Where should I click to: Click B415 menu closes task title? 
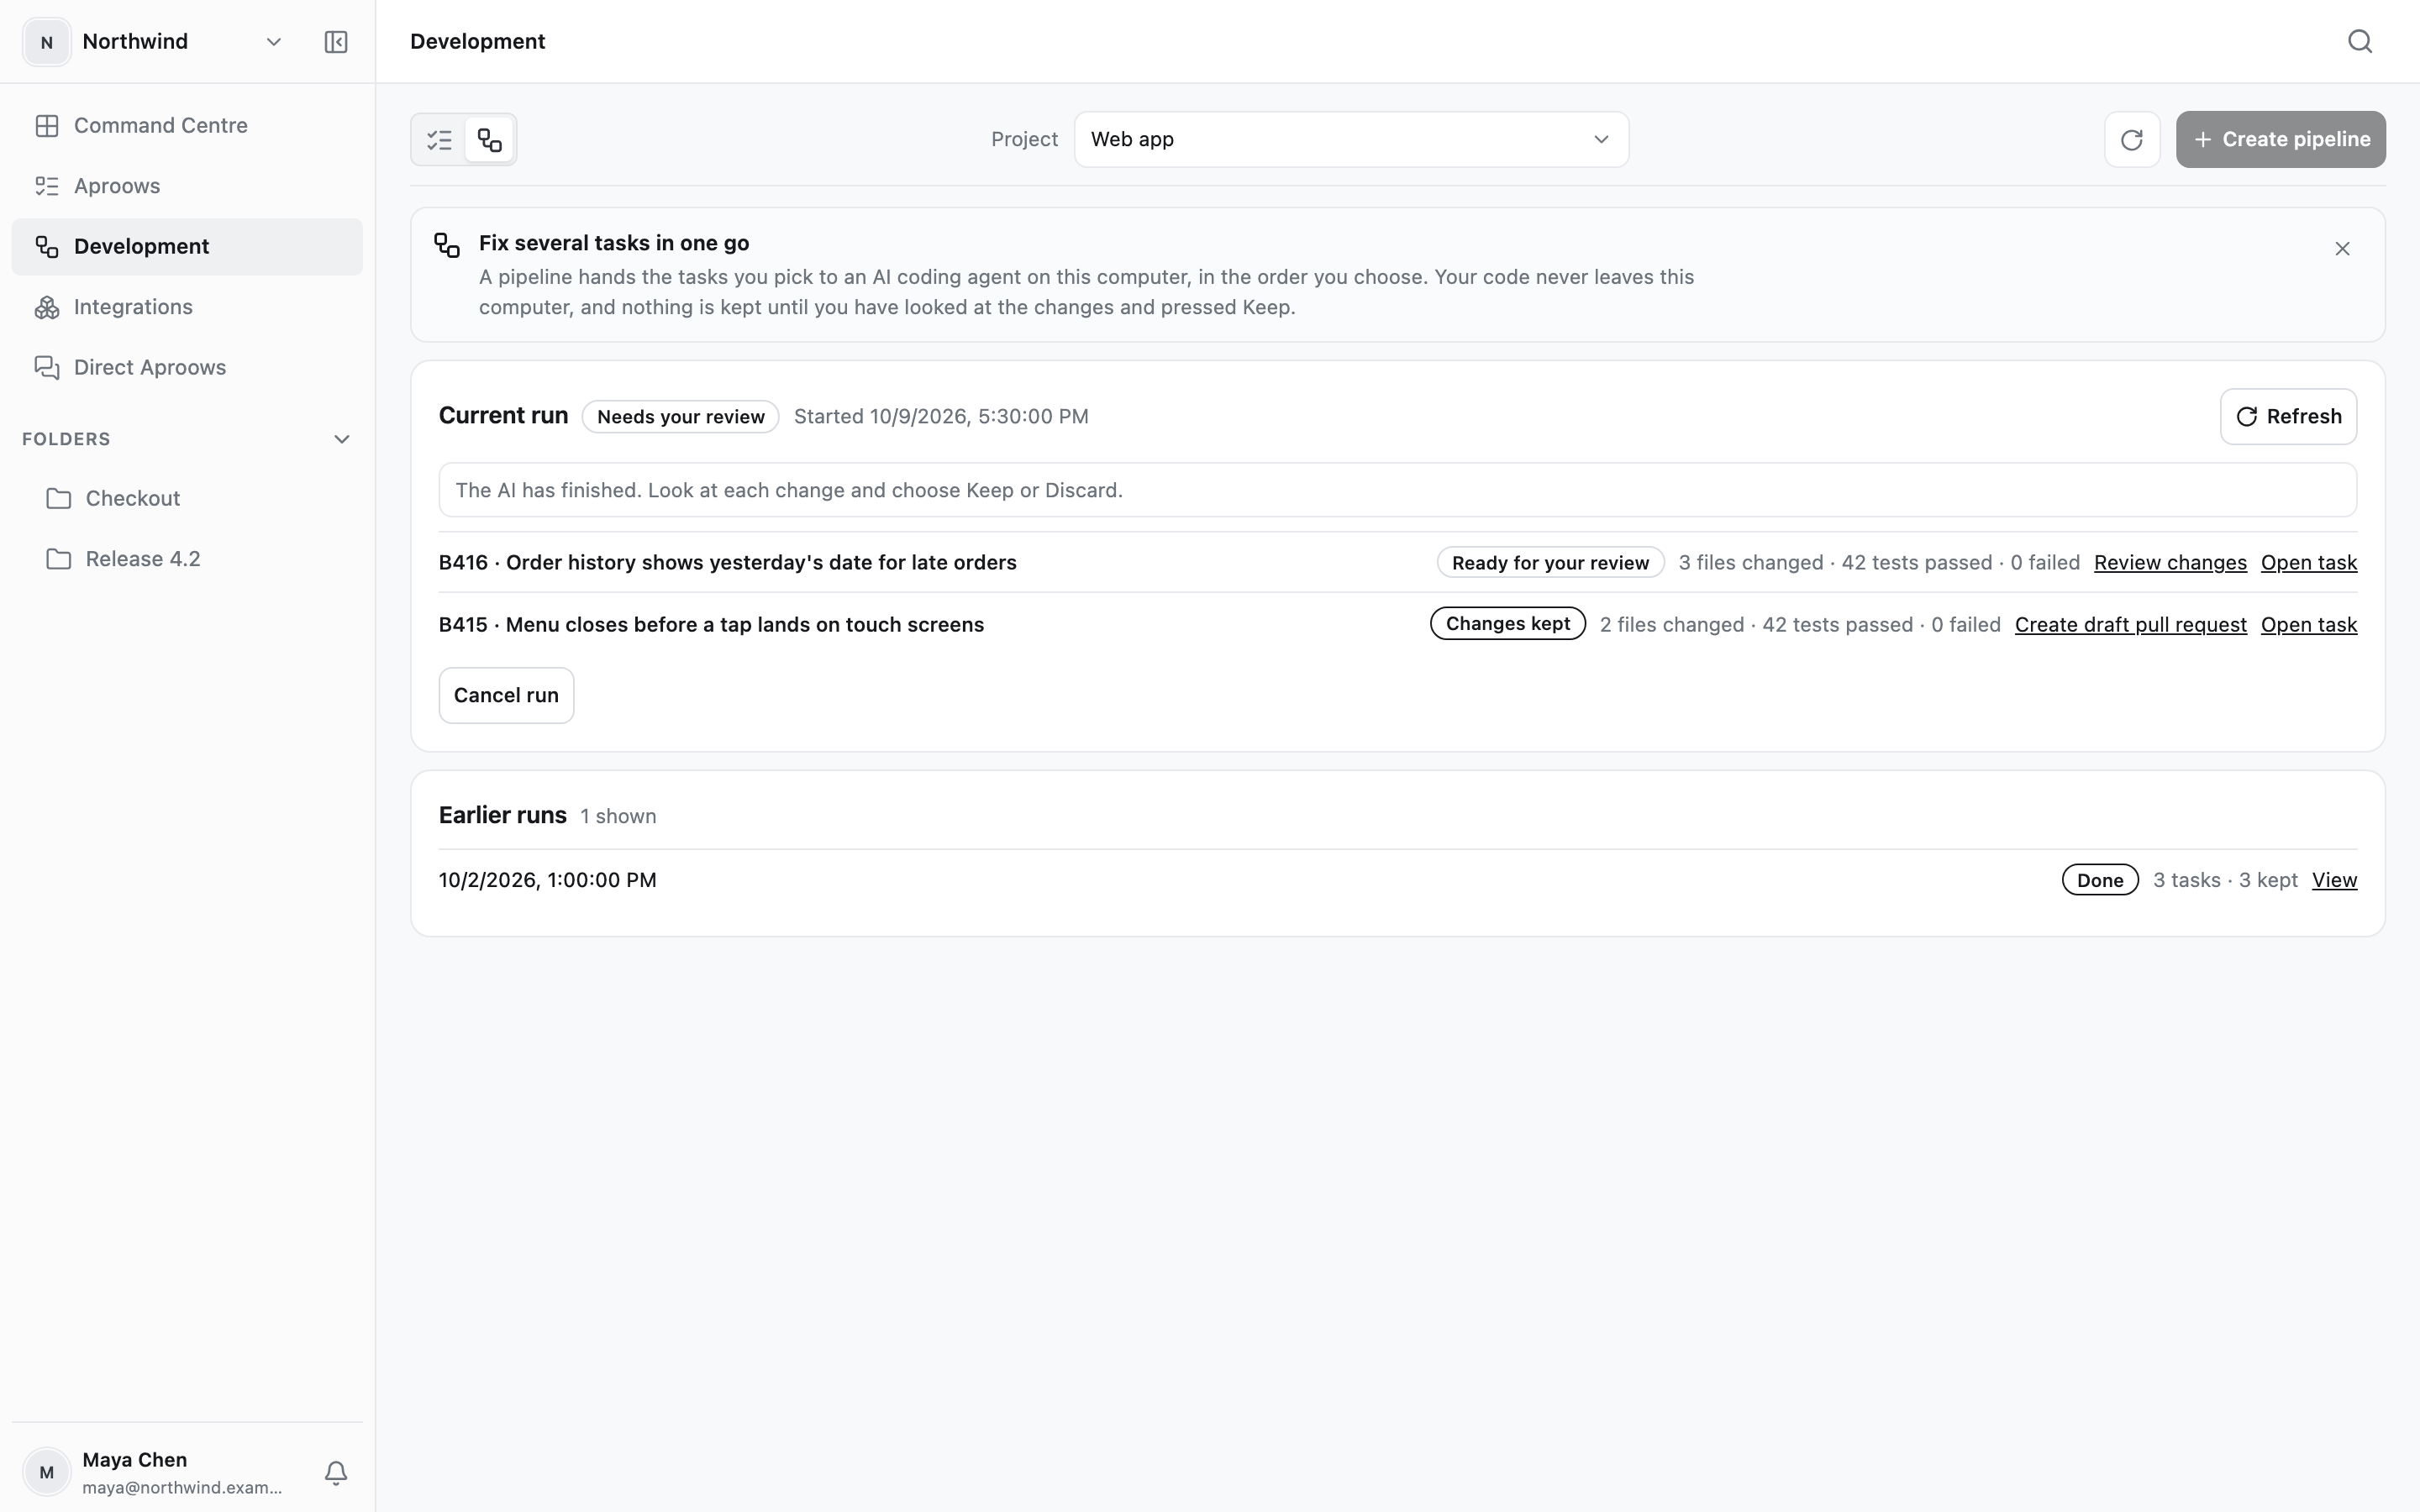pos(711,625)
